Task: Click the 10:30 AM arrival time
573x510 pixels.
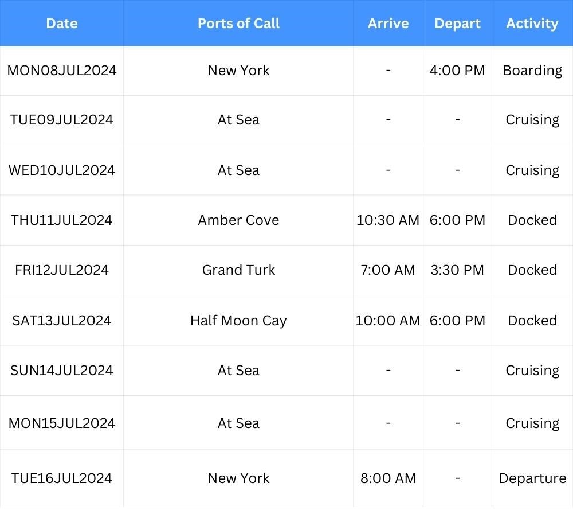Action: [388, 220]
